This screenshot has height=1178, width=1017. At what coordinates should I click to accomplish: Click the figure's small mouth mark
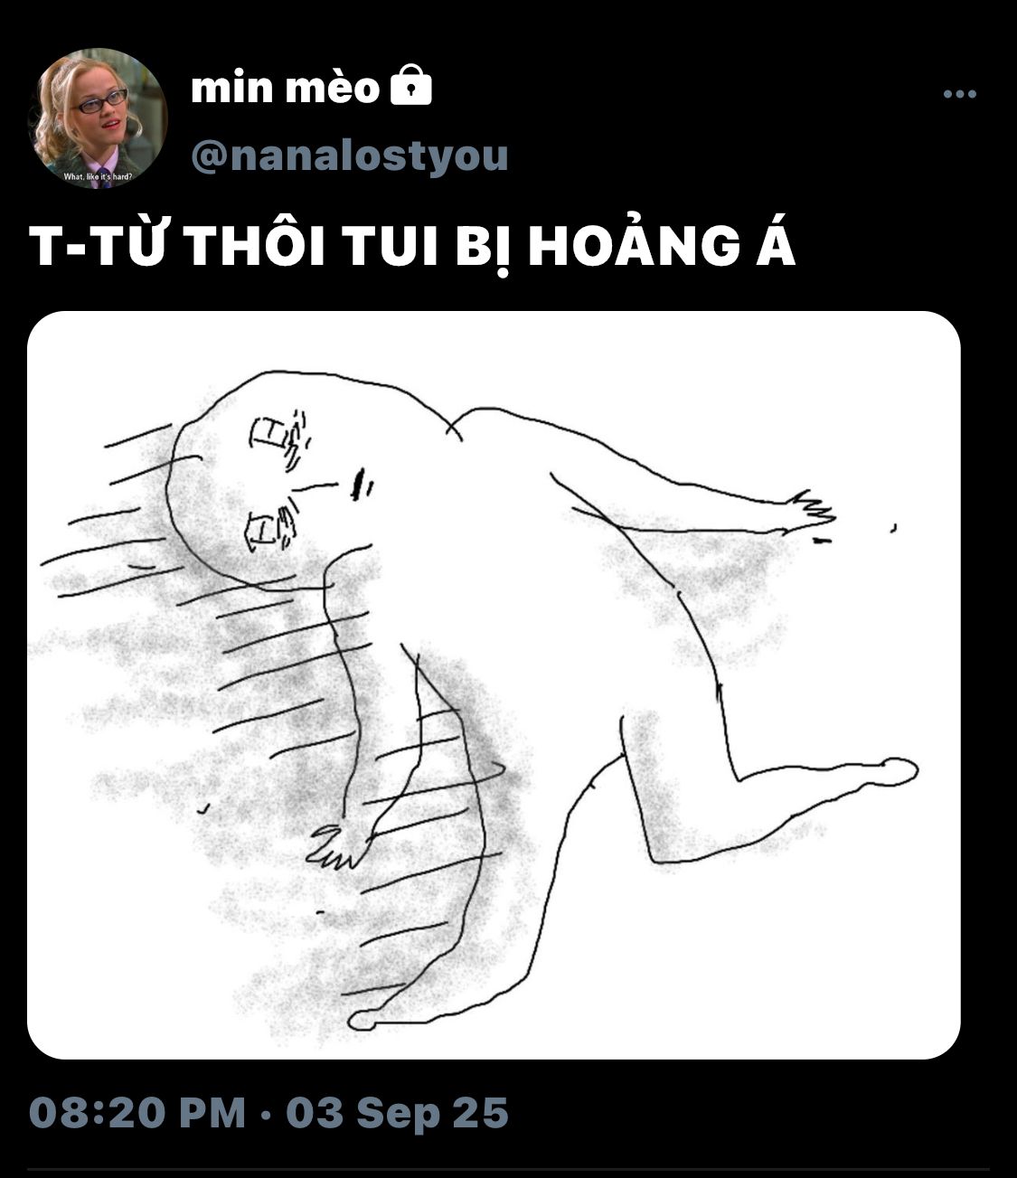coord(362,484)
